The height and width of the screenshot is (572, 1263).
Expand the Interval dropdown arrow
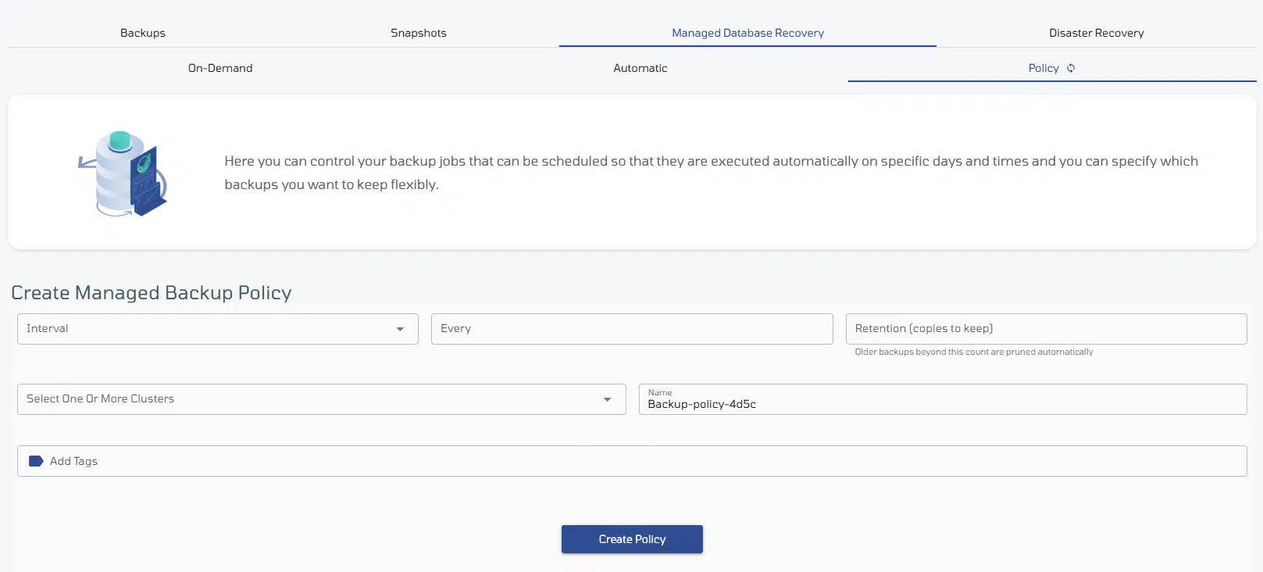400,329
